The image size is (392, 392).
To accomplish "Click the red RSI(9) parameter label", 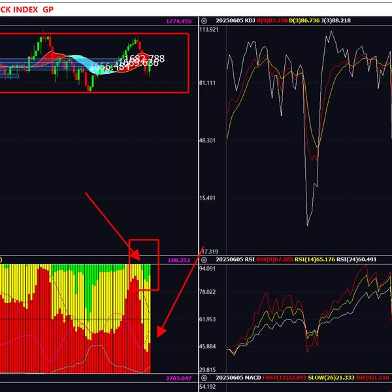I will pyautogui.click(x=273, y=259).
